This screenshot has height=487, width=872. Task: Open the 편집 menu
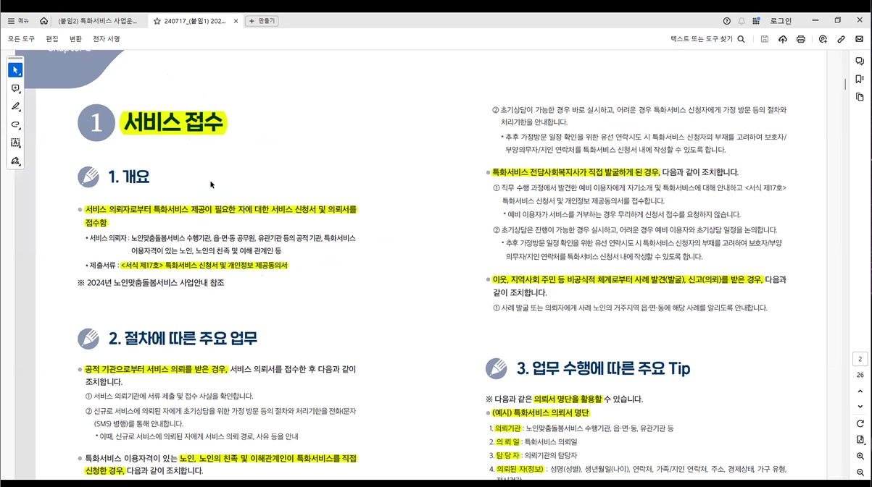(51, 39)
